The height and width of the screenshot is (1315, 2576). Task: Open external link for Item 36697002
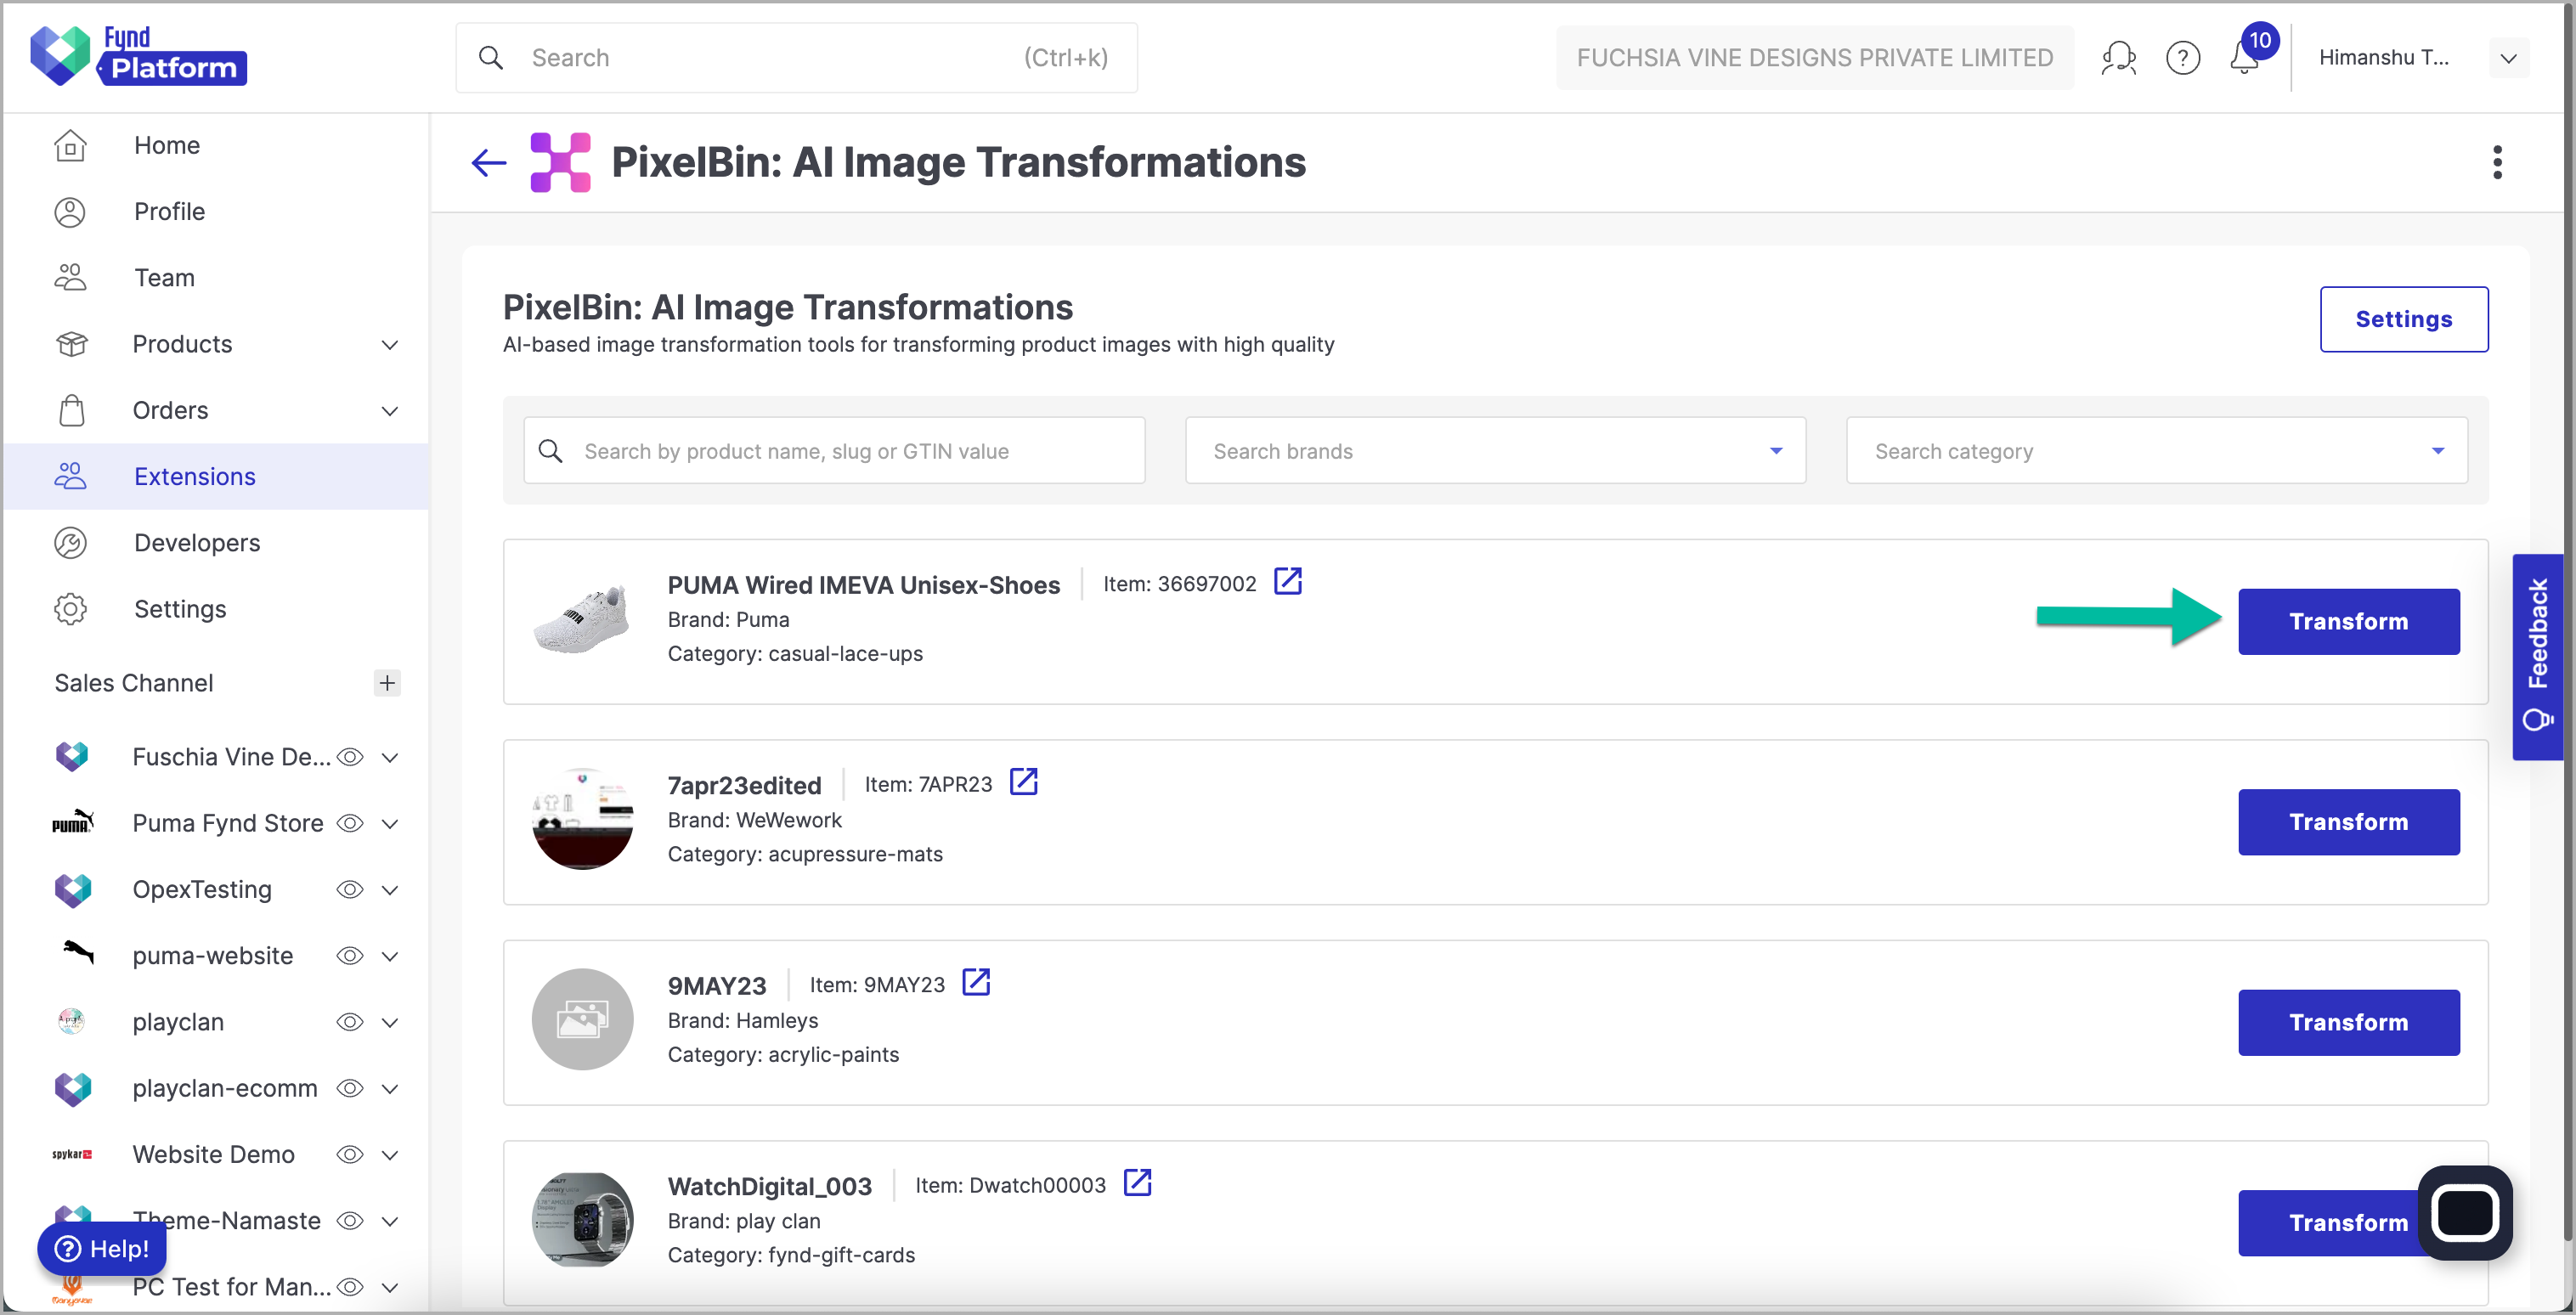(1287, 581)
